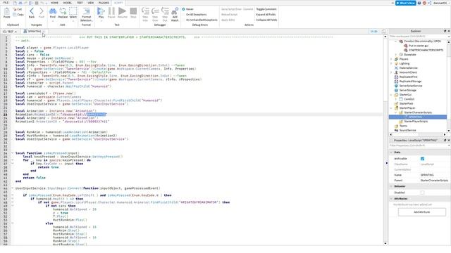This screenshot has width=451, height=253.
Task: Navigate Back with the arrow icon
Action: [32, 11]
